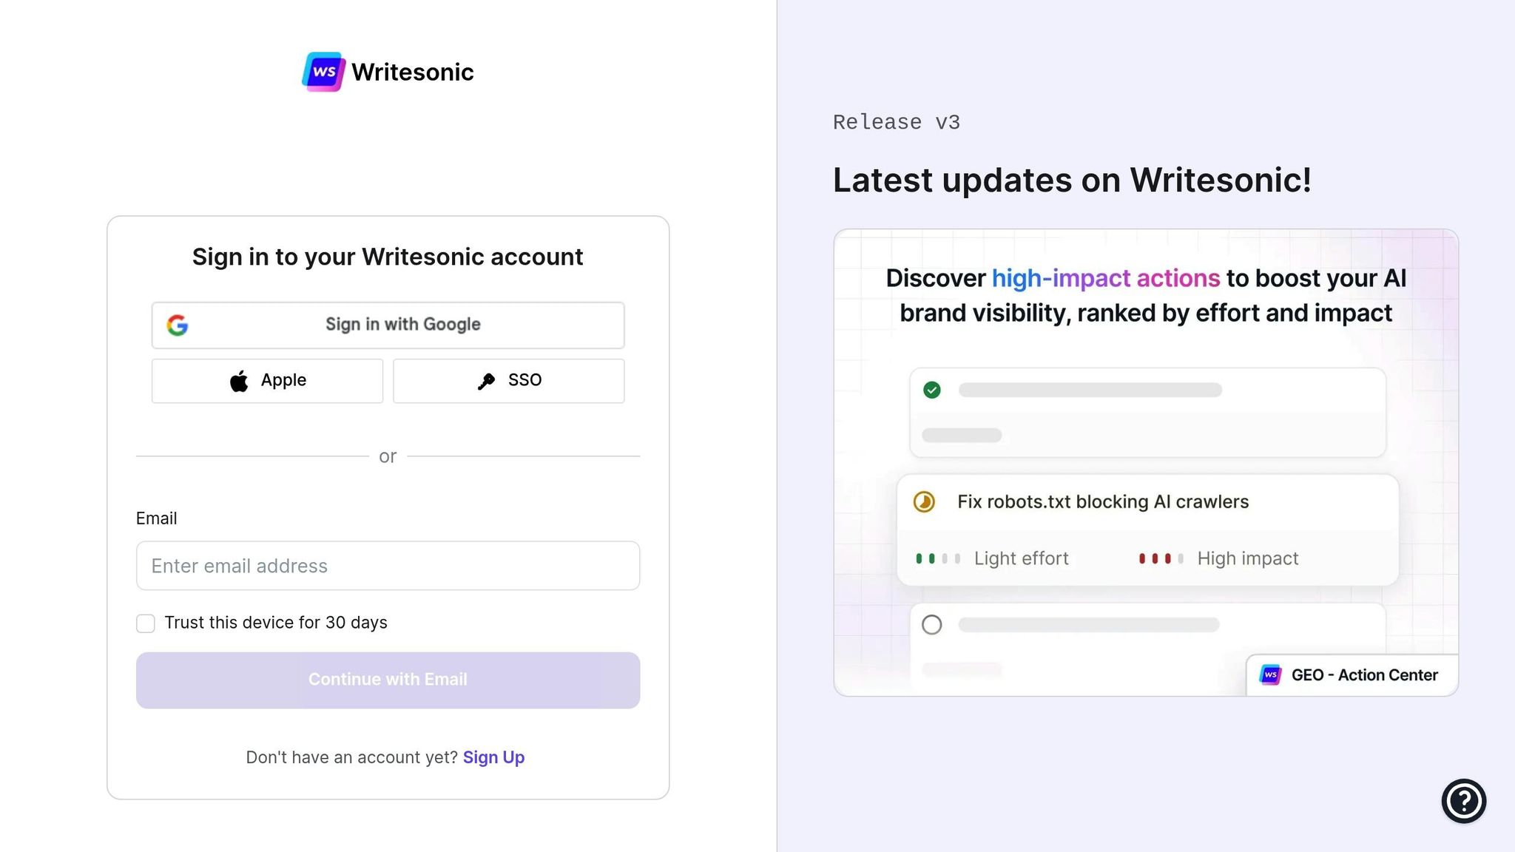Viewport: 1515px width, 852px height.
Task: Click Continue with Email button
Action: tap(388, 680)
